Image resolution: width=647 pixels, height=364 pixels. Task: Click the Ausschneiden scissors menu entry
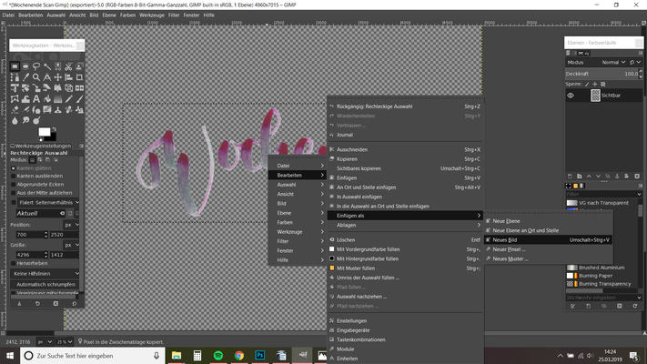[x=352, y=149]
